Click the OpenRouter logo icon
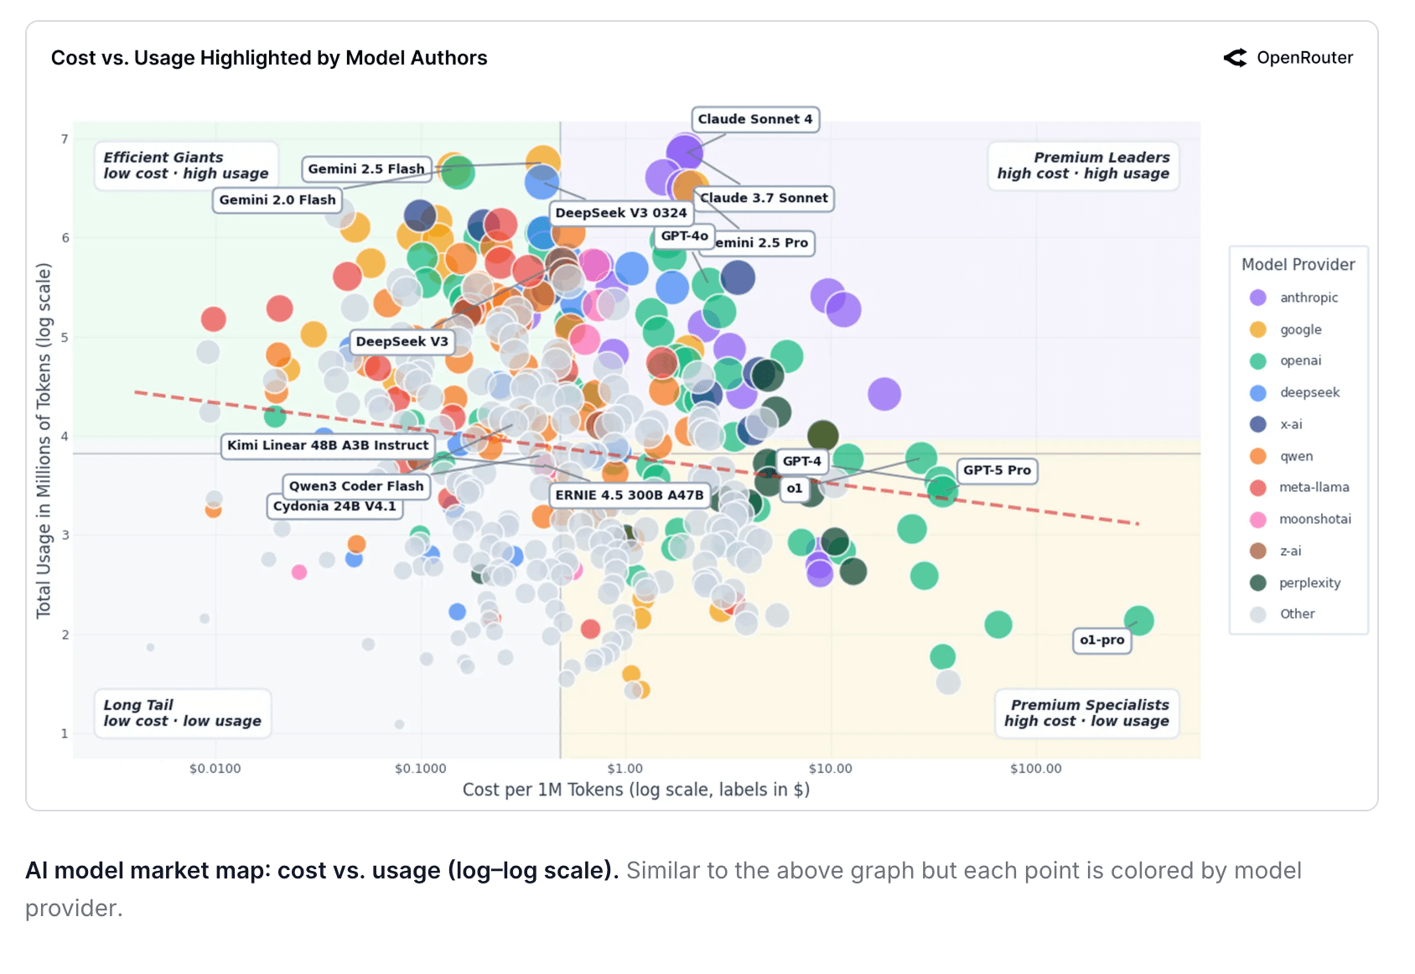 click(x=1235, y=58)
